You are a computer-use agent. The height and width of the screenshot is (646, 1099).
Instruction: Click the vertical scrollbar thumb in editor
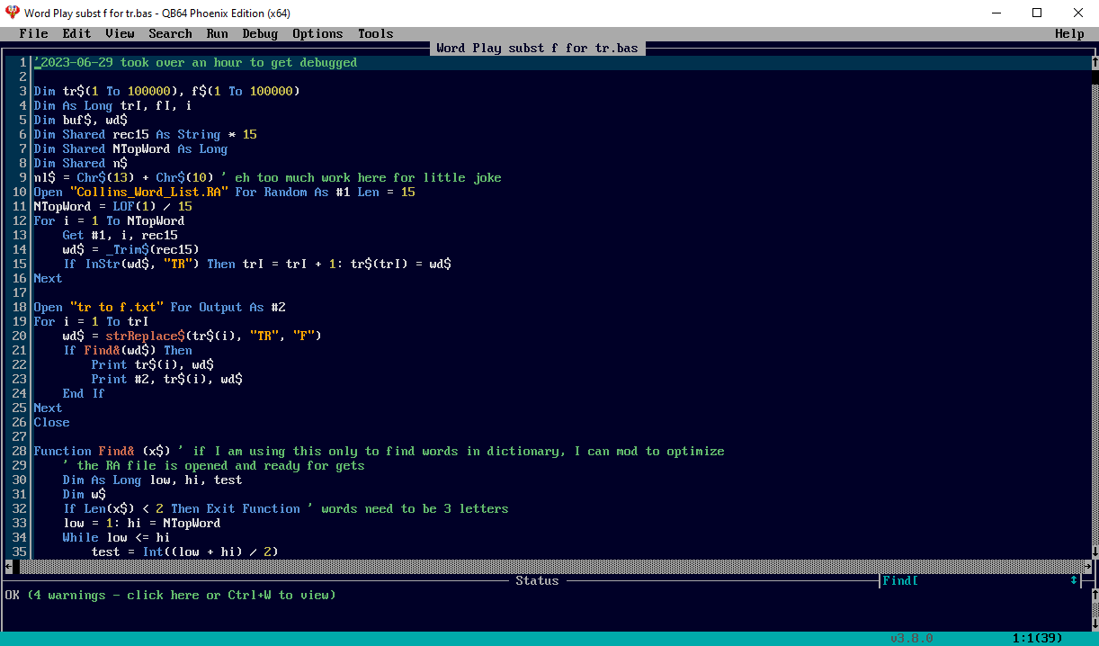tap(1095, 77)
